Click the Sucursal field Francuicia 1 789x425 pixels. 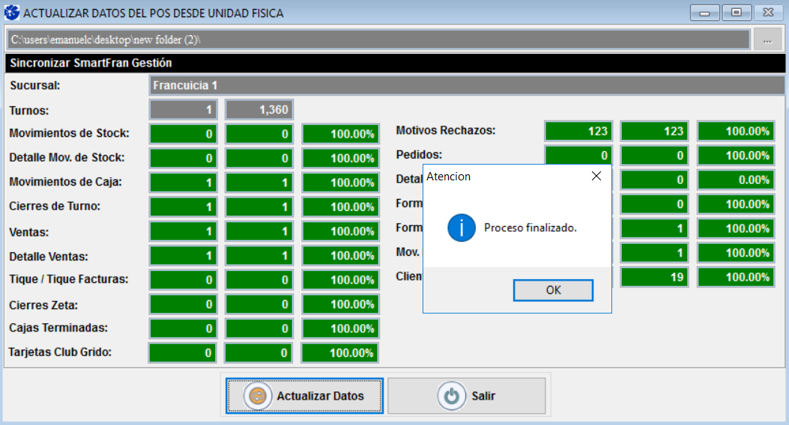pyautogui.click(x=467, y=85)
